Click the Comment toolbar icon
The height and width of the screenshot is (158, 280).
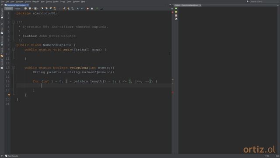[x=97, y=8]
